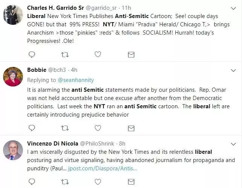The height and width of the screenshot is (188, 242).
Task: Like Bobbie's tweet
Action: point(98,128)
